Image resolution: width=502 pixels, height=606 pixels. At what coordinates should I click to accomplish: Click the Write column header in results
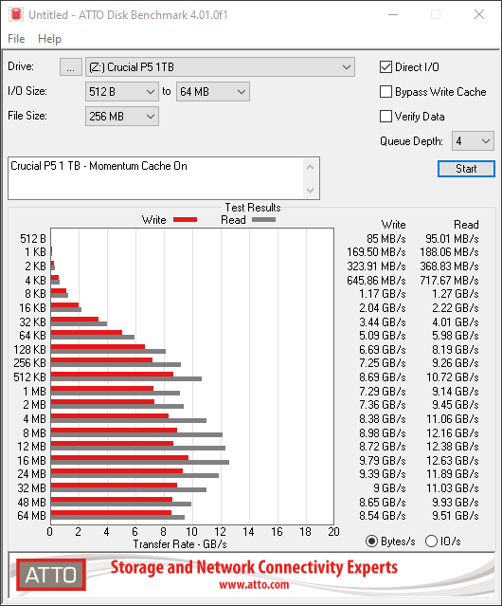[394, 225]
